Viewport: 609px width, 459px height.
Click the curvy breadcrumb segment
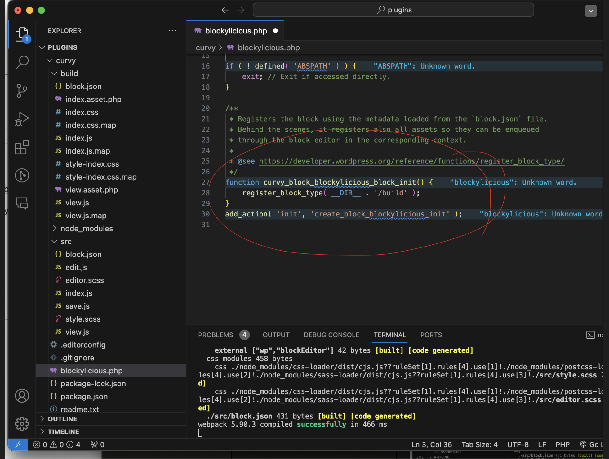(x=205, y=48)
